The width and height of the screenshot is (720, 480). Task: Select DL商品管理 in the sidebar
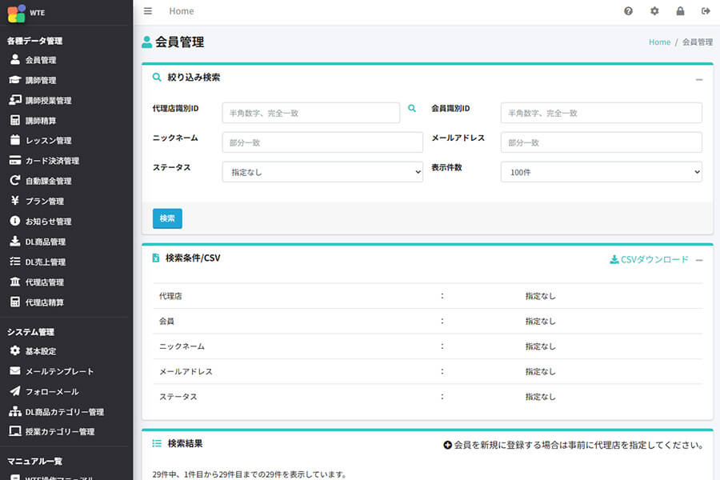pos(45,241)
